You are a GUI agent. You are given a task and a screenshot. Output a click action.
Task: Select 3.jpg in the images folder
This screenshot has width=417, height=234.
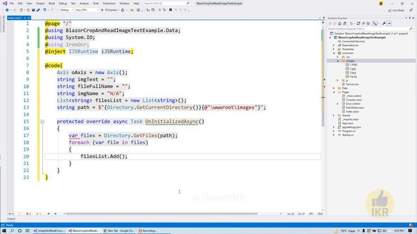tap(353, 73)
